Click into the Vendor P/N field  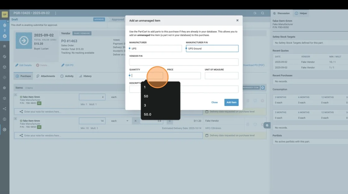click(x=184, y=62)
